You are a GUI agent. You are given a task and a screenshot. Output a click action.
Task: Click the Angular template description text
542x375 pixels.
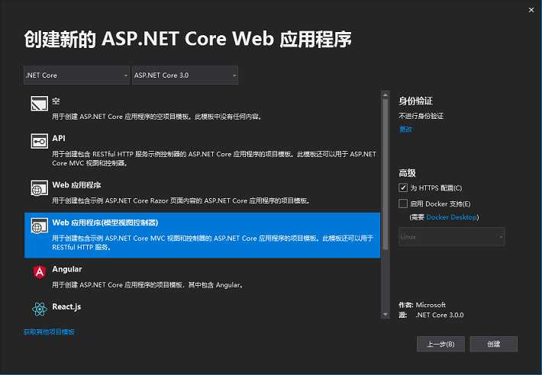tap(148, 285)
